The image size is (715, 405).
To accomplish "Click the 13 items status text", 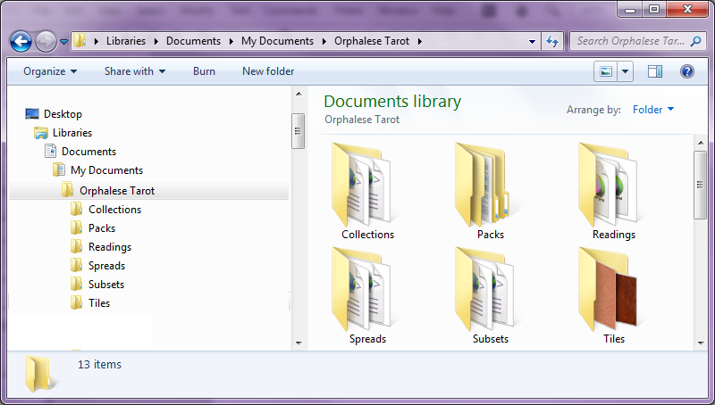I will pyautogui.click(x=99, y=365).
